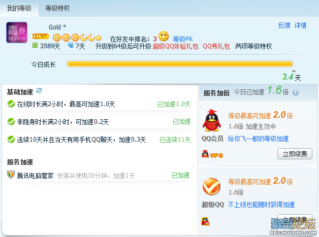Image resolution: width=319 pixels, height=237 pixels.
Task: Click the blue 7天 remaining days icon
Action: coord(71,45)
